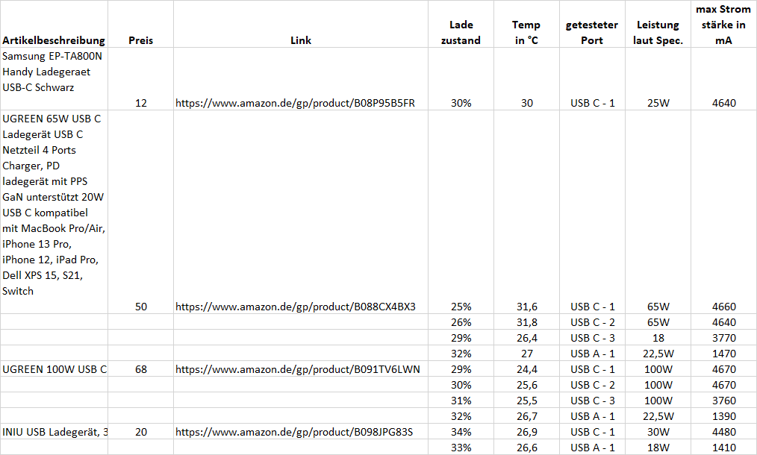
Task: Select the Ladezustand header cell
Action: click(461, 24)
